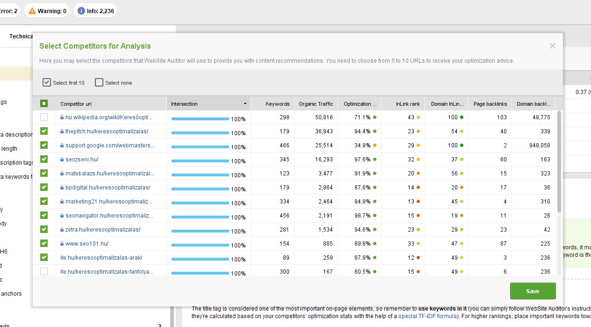The image size is (591, 327).
Task: Check the hu.wikipedia.org competitor checkbox
Action: (44, 117)
